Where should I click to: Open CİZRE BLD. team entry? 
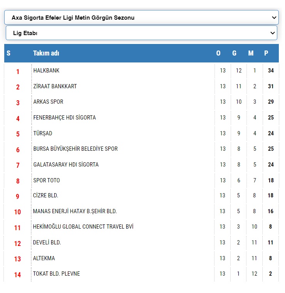45,195
